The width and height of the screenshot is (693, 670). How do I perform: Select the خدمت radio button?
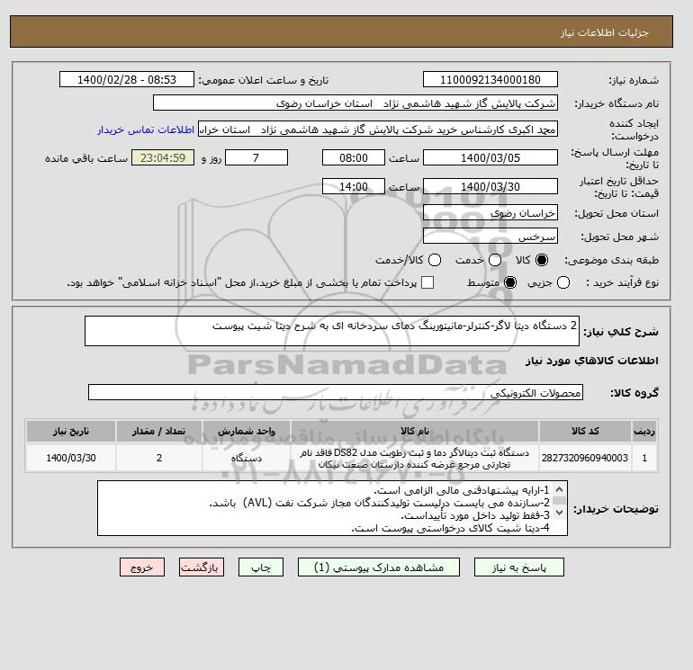pos(495,260)
